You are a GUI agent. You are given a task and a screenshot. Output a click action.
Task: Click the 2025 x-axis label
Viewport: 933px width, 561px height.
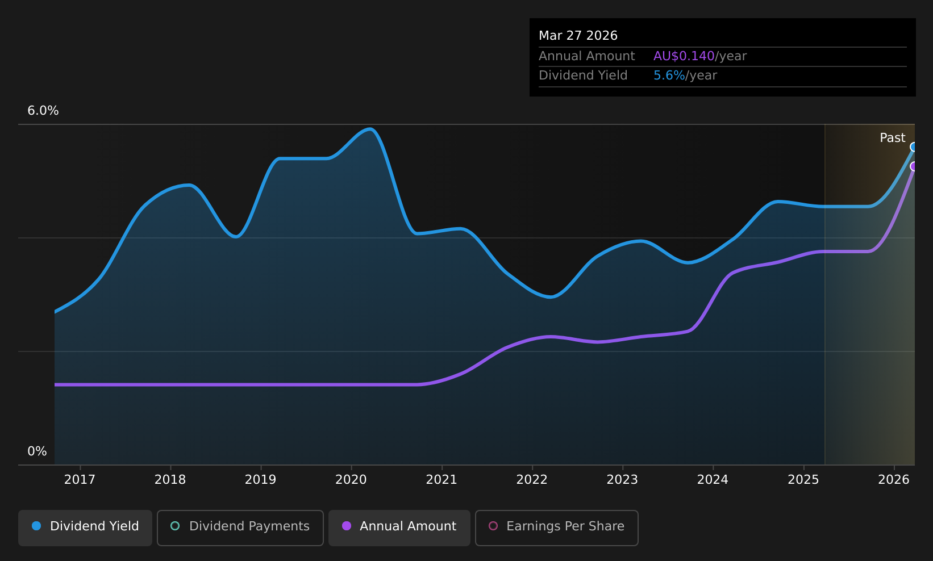click(x=803, y=480)
